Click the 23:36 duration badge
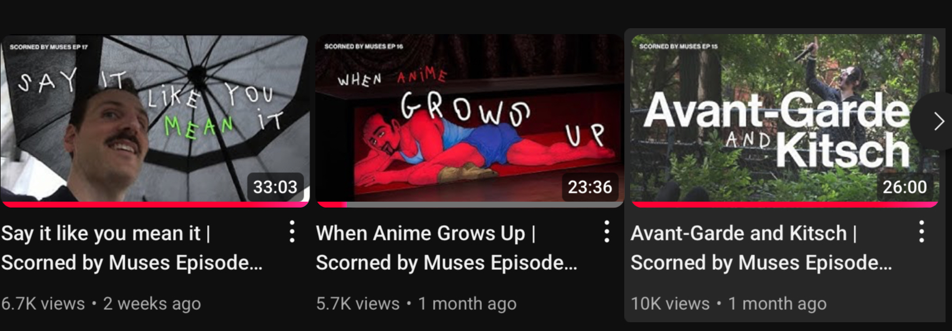 [x=590, y=187]
